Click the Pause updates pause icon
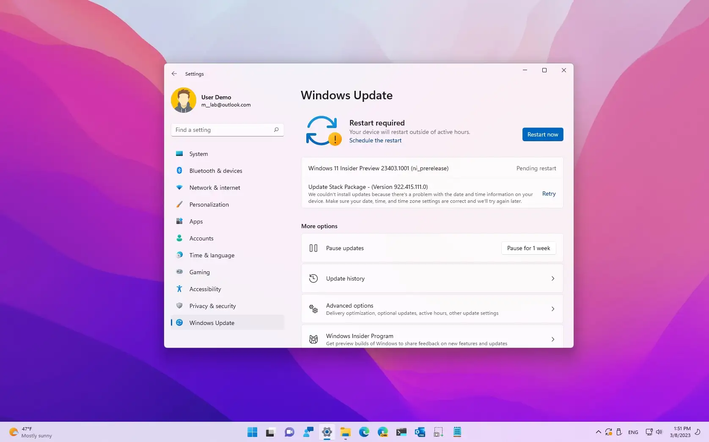Viewport: 709px width, 442px height. [313, 248]
